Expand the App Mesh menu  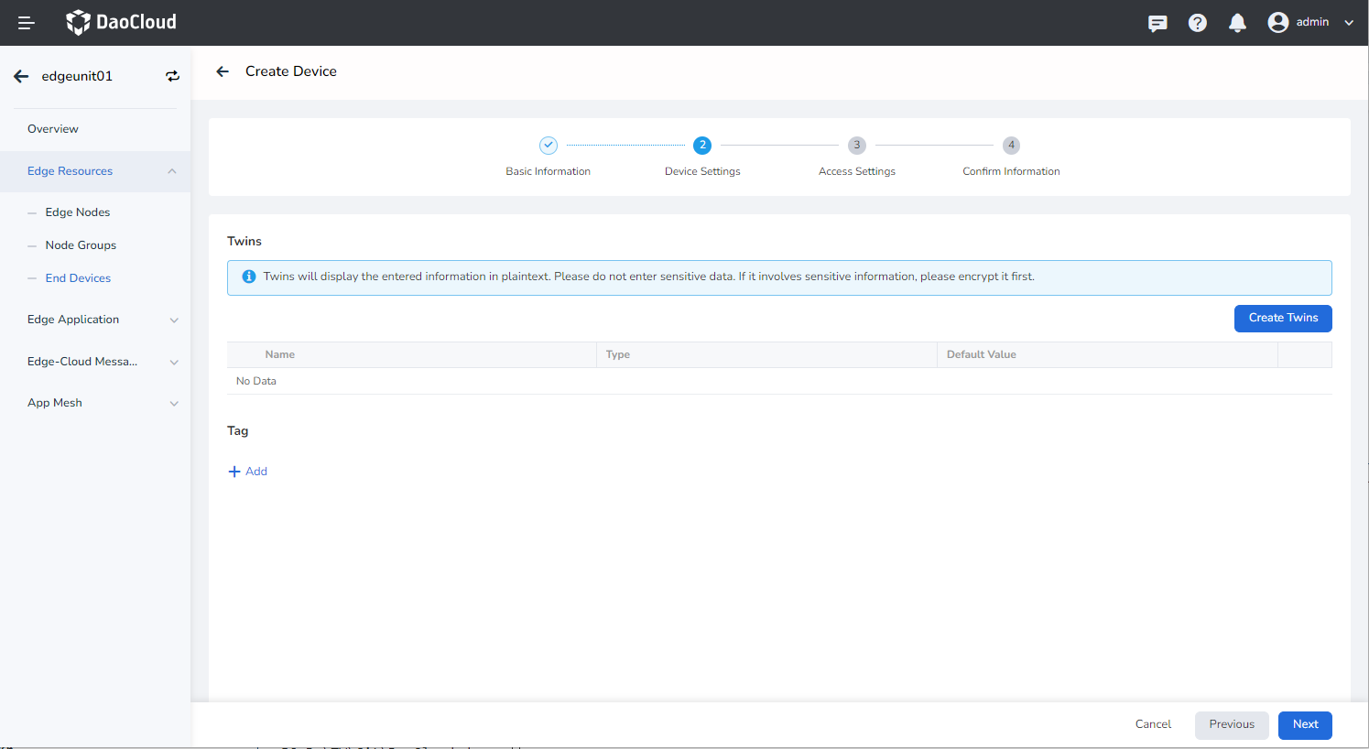pyautogui.click(x=173, y=404)
